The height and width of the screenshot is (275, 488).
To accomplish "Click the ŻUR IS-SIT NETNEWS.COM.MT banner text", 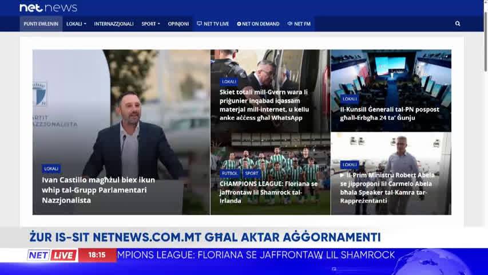I will click(205, 237).
